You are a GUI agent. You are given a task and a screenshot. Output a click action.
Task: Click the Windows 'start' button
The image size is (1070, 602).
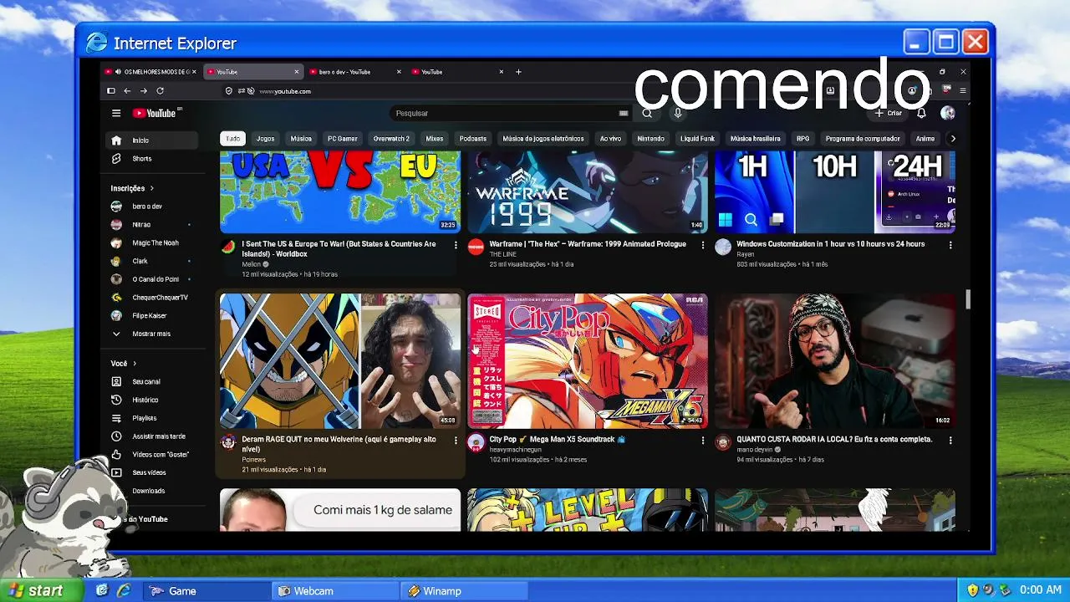coord(41,590)
